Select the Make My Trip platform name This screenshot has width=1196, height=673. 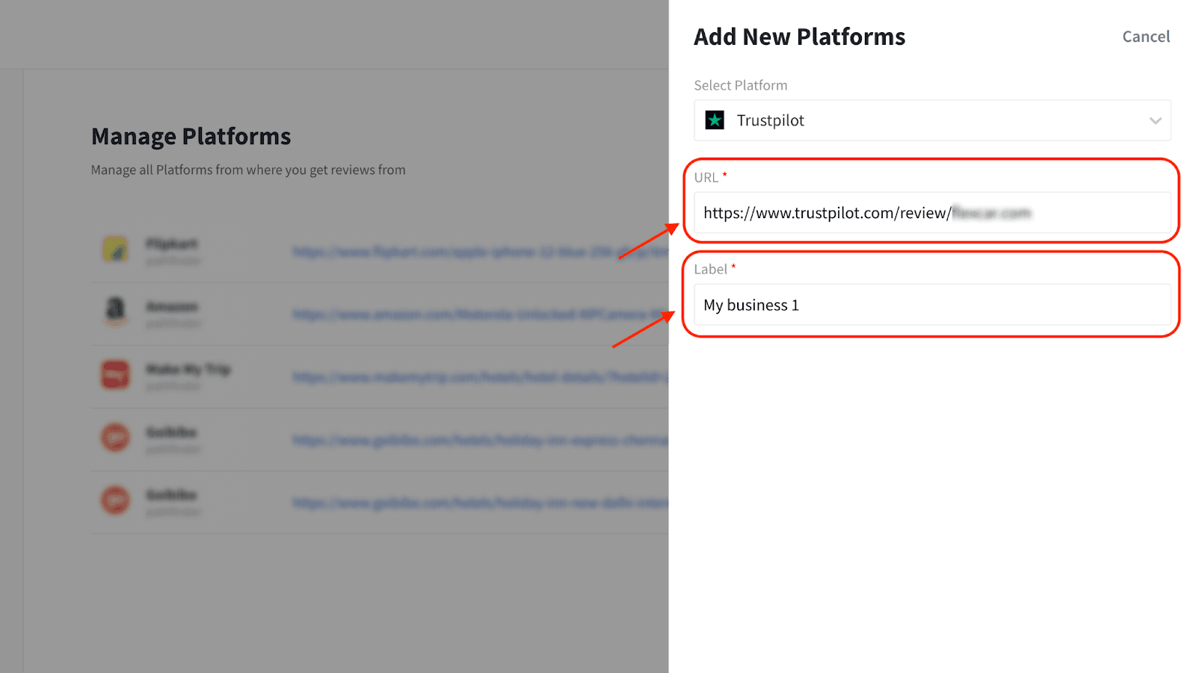188,370
